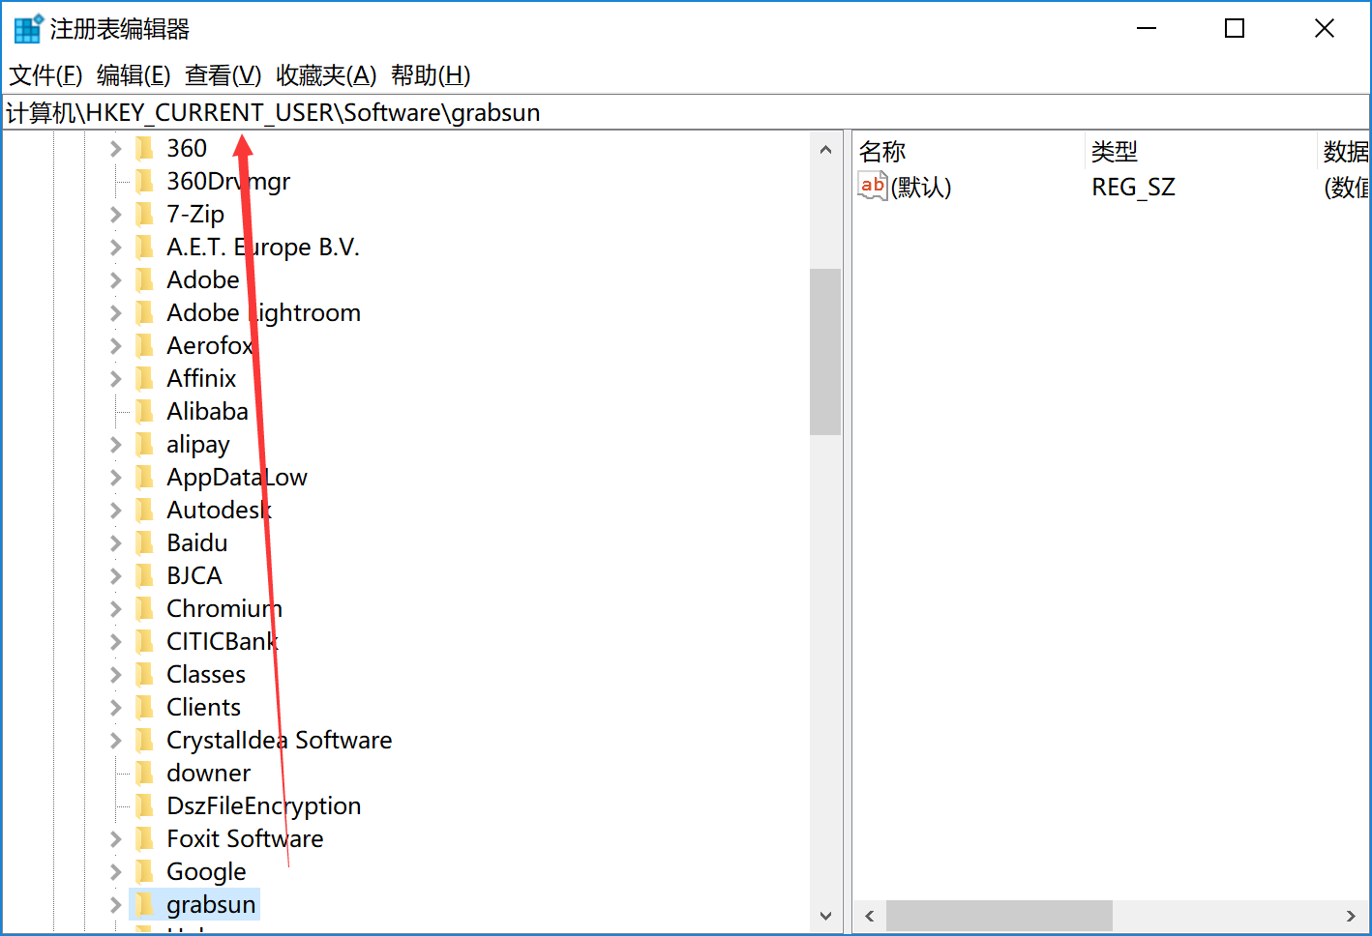
Task: Click the alipay folder icon
Action: coord(144,444)
